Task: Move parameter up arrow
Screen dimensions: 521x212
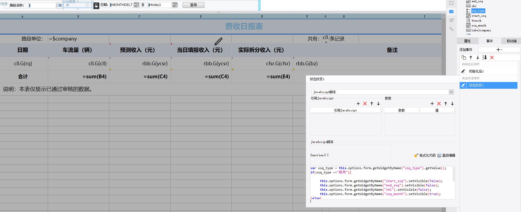Action: pyautogui.click(x=446, y=104)
